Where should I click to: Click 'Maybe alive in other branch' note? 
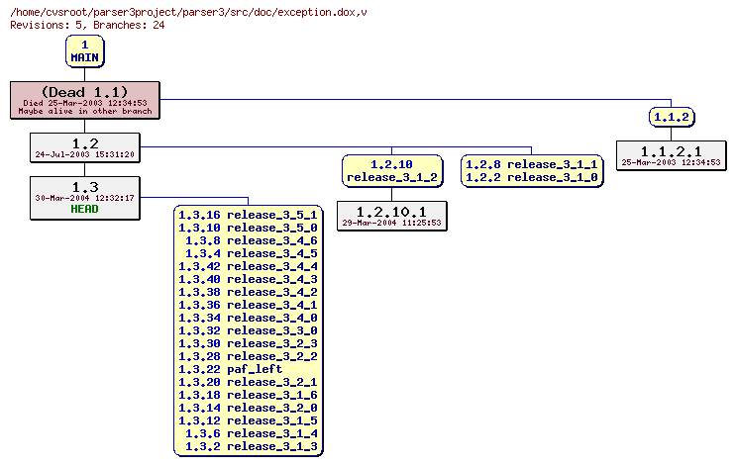(x=85, y=112)
